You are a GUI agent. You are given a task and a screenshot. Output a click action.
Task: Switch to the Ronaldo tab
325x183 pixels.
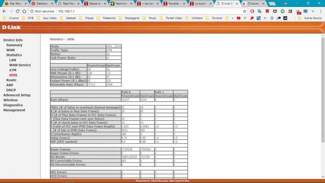point(174,4)
